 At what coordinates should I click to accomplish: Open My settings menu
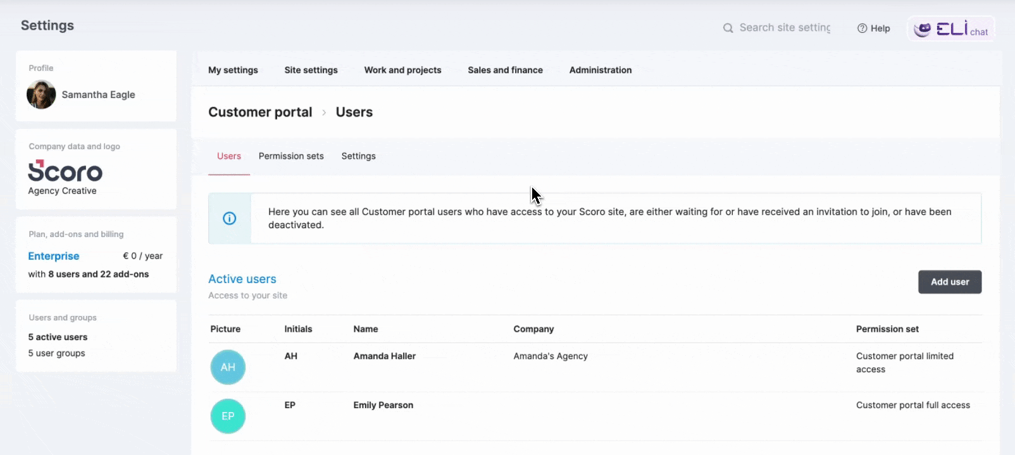click(x=233, y=70)
